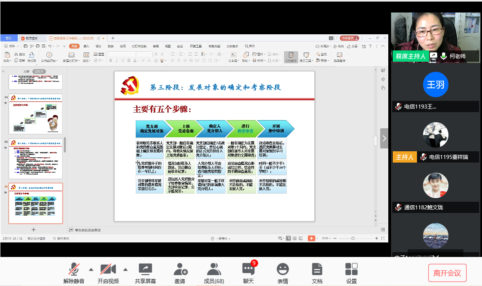The image size is (482, 286).
Task: Click the 访客登录 guest login button
Action: (x=349, y=38)
